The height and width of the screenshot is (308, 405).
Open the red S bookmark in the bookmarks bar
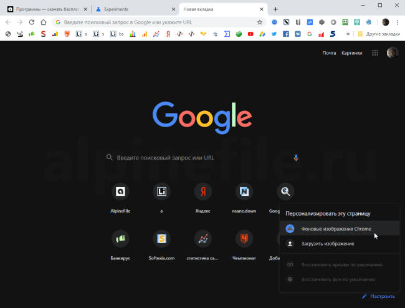[44, 34]
